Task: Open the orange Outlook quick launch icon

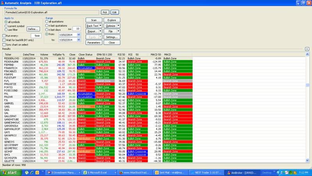Action: tap(37, 172)
